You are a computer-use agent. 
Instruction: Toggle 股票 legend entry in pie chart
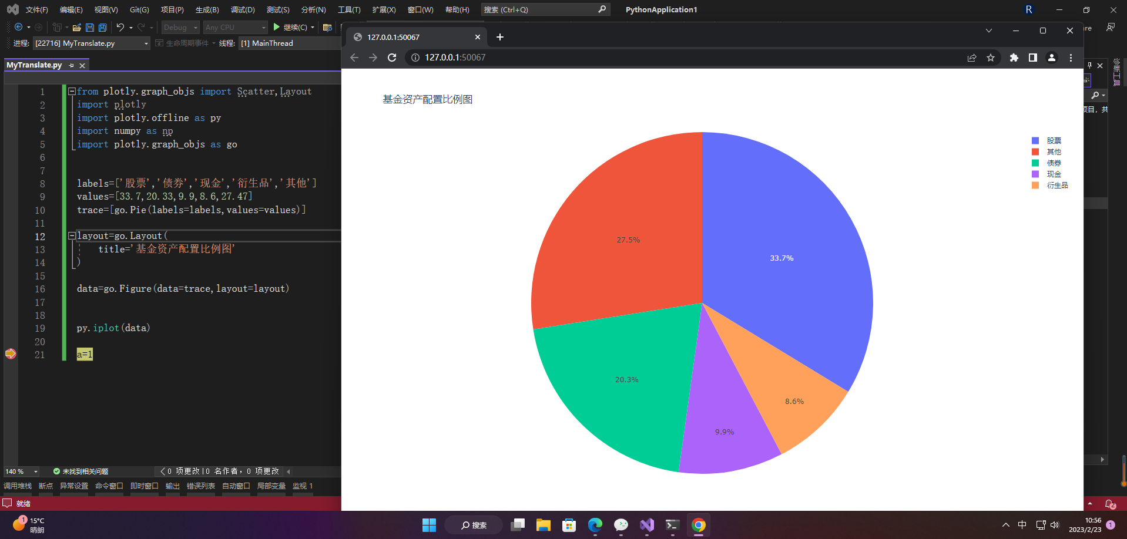(x=1046, y=141)
